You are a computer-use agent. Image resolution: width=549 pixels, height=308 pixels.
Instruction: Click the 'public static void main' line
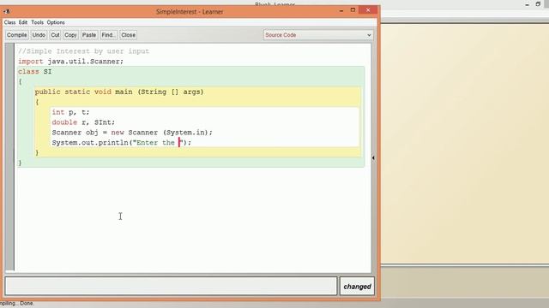click(x=119, y=92)
